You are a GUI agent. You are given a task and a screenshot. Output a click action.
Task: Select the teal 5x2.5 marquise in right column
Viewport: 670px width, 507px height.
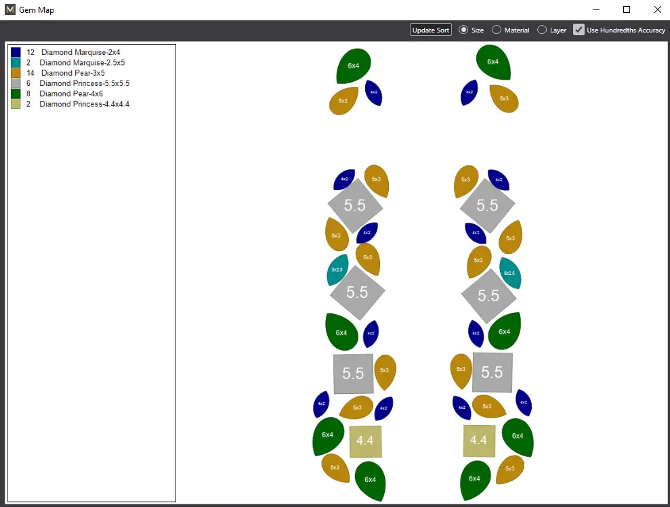pos(510,272)
